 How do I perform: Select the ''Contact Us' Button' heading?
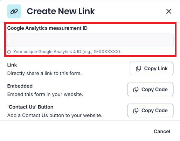(30, 107)
